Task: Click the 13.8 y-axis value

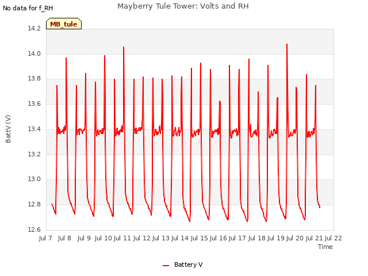Action: [34, 79]
